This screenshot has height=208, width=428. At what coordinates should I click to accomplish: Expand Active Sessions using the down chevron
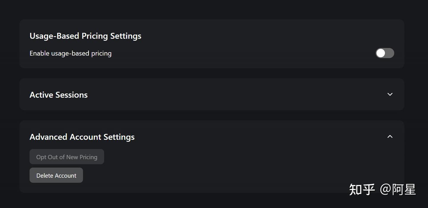[390, 95]
